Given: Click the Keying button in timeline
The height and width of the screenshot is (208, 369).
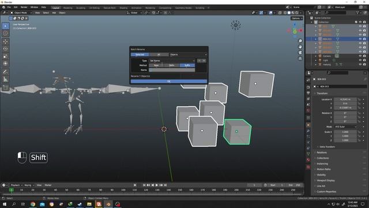Looking at the screenshot, I should pyautogui.click(x=29, y=185).
